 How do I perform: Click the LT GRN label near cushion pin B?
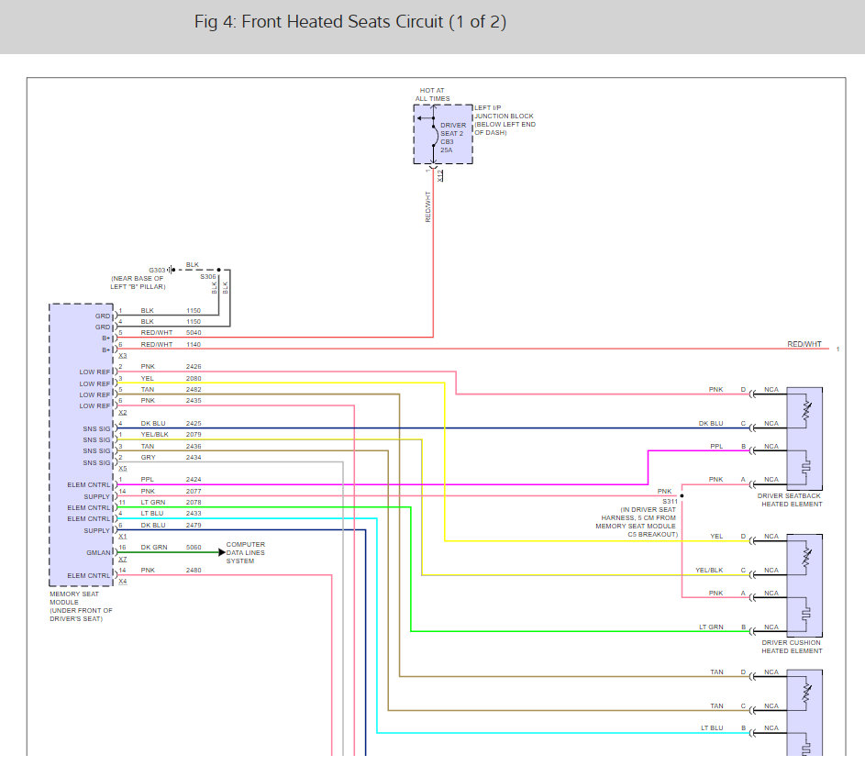711,627
